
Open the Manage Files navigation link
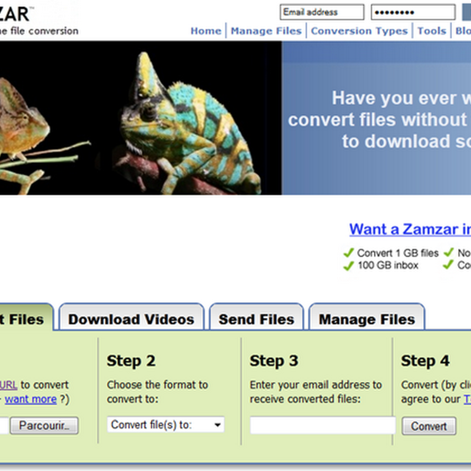(x=266, y=31)
